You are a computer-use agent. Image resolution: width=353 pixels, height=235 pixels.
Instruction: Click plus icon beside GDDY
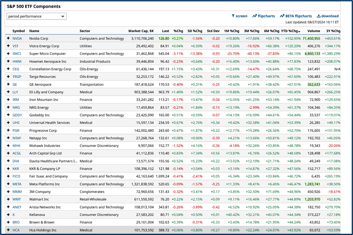point(8,115)
